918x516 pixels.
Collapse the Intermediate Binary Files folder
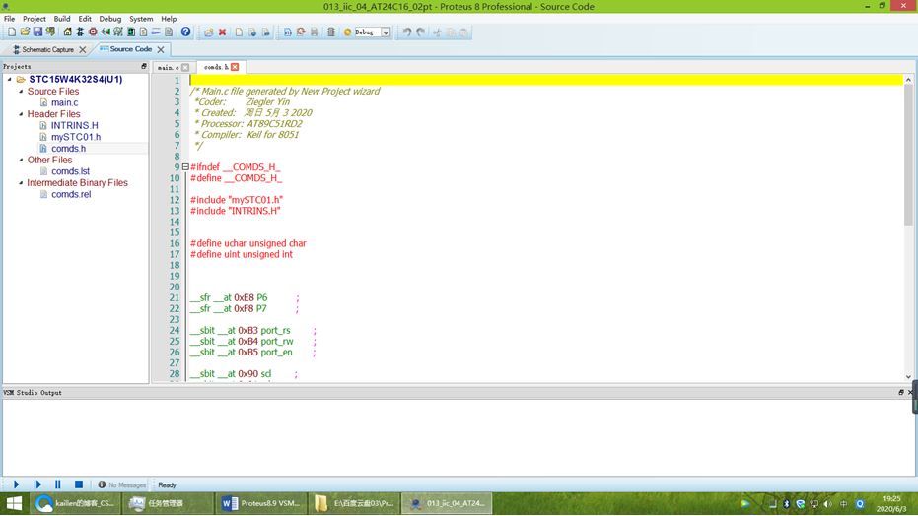21,182
